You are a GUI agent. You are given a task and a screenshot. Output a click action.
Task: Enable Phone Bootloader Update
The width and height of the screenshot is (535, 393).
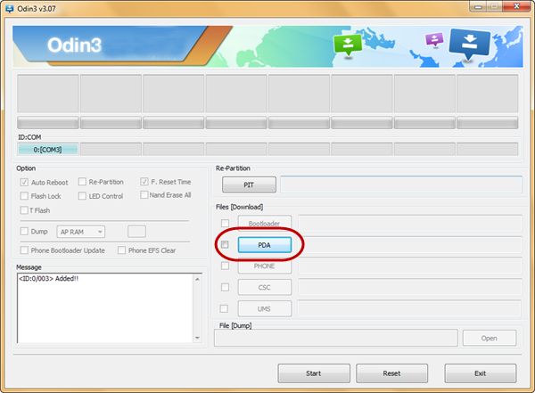24,250
